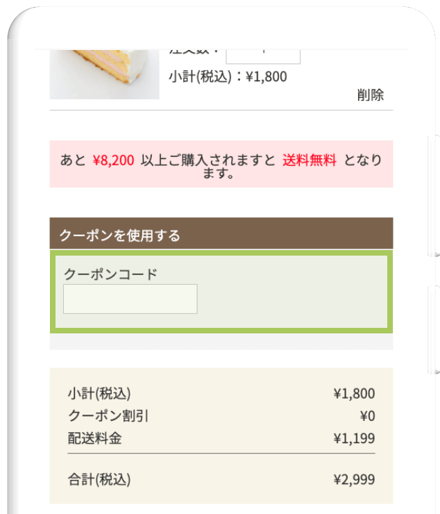Click the gray strip below coupon panel
The image size is (440, 514).
coord(221,342)
